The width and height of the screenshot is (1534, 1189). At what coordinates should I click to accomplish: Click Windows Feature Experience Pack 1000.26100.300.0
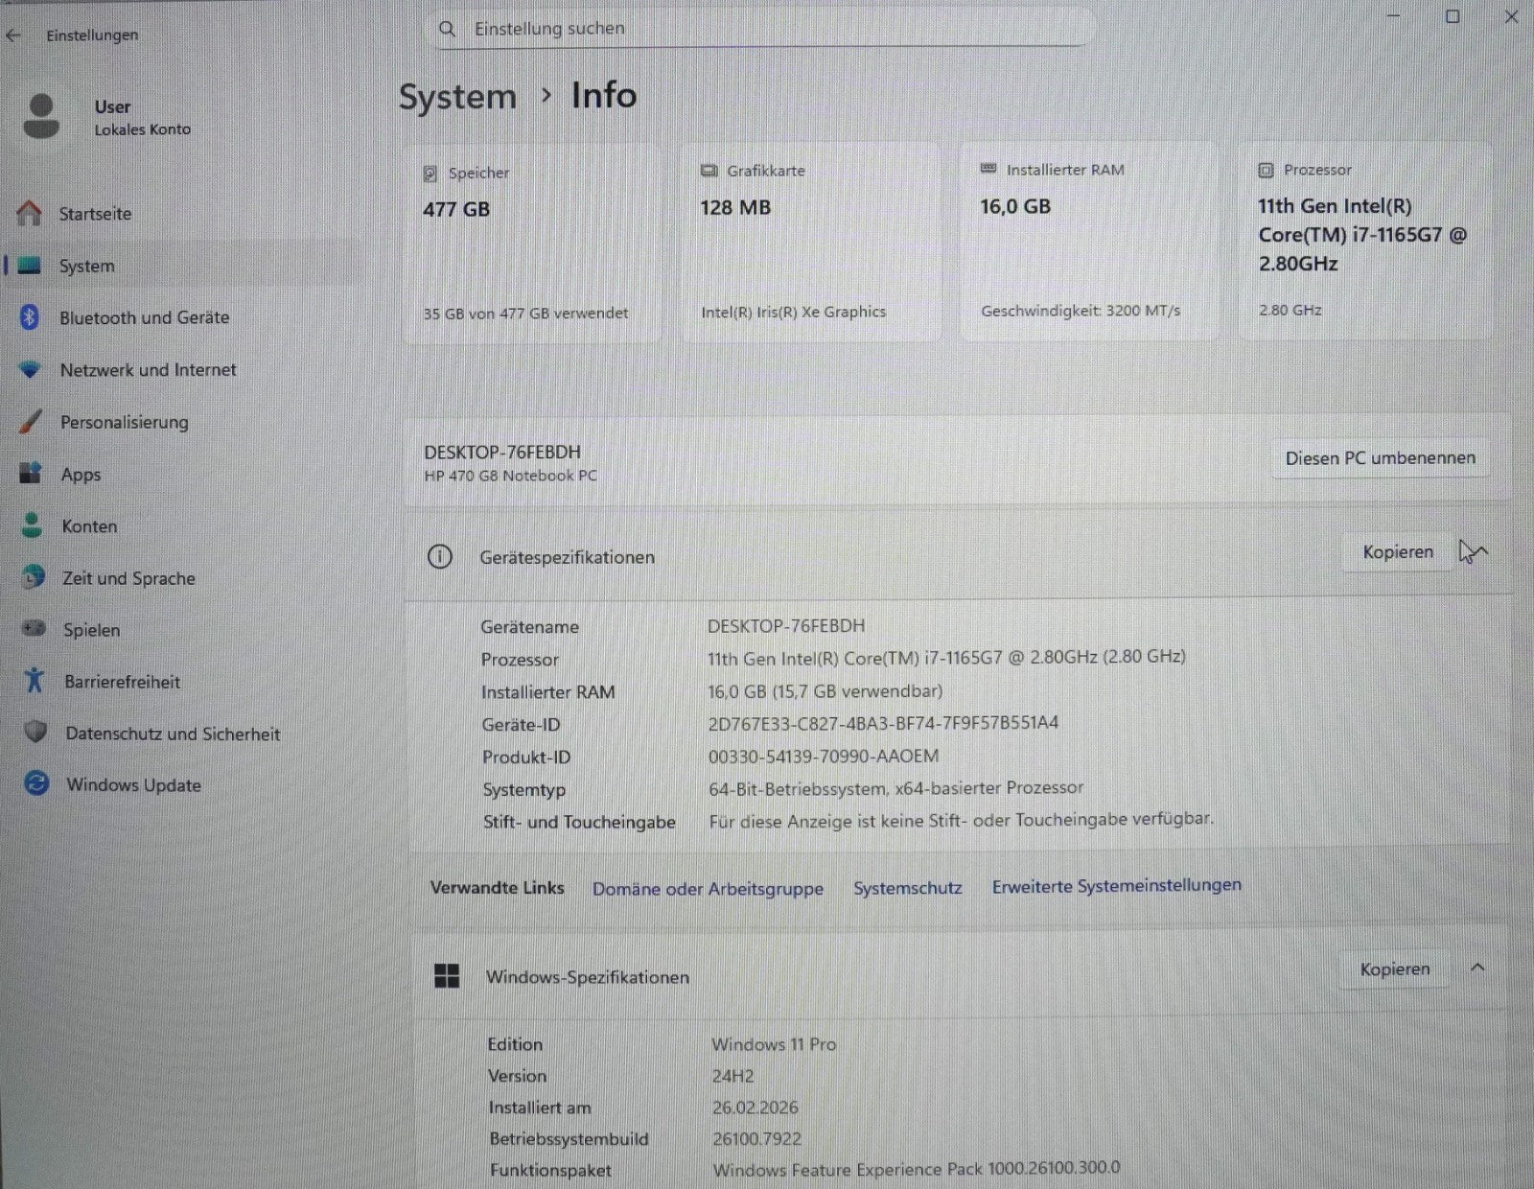coord(917,1169)
